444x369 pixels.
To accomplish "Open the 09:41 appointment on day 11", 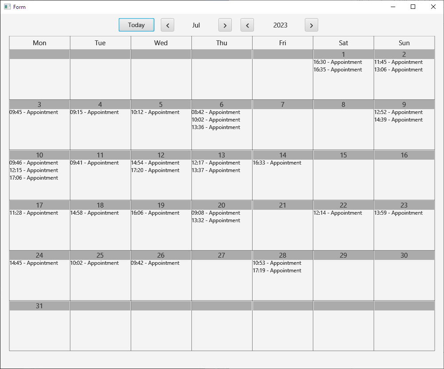I will tap(94, 163).
